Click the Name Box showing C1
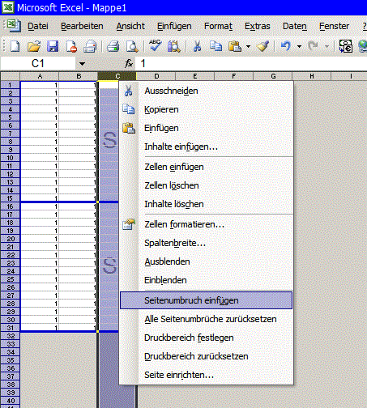This screenshot has width=367, height=408. click(38, 64)
